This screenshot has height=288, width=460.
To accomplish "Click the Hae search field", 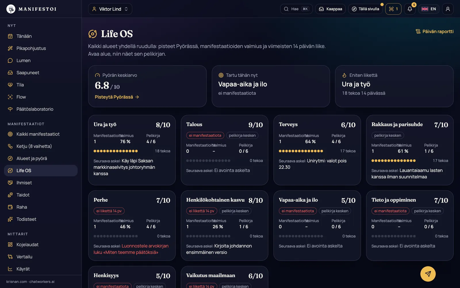I will tap(296, 9).
